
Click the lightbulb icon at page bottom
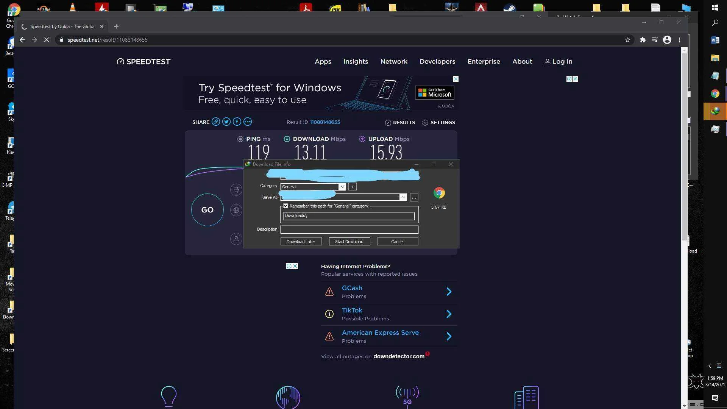click(169, 397)
